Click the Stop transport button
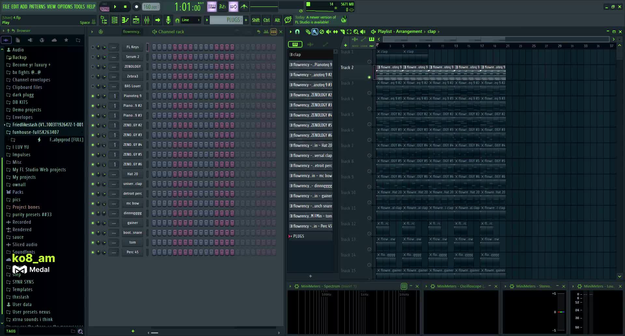This screenshot has width=625, height=336. point(125,7)
